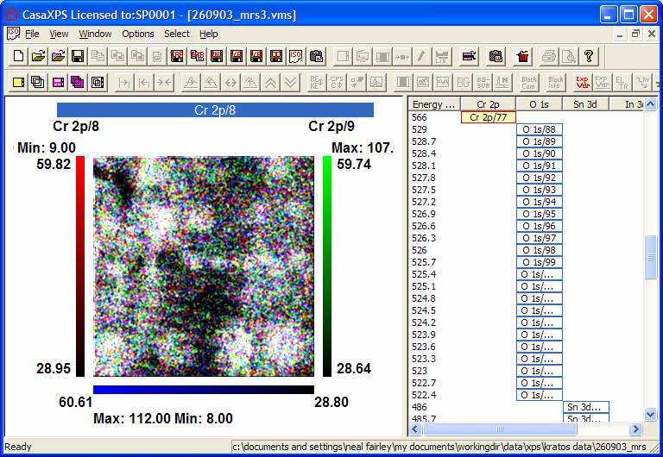This screenshot has width=663, height=457.
Task: Click the red shopping basket toolbar icon
Action: [522, 57]
